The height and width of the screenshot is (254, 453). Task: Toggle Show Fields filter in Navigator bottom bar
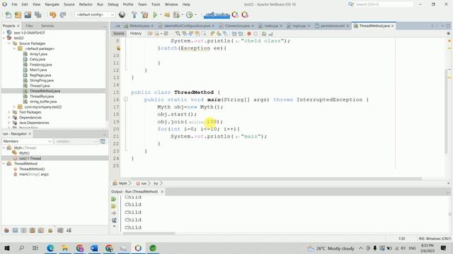coord(15,231)
